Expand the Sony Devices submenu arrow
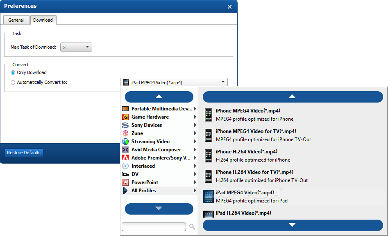Image resolution: width=388 pixels, height=236 pixels. tap(195, 125)
